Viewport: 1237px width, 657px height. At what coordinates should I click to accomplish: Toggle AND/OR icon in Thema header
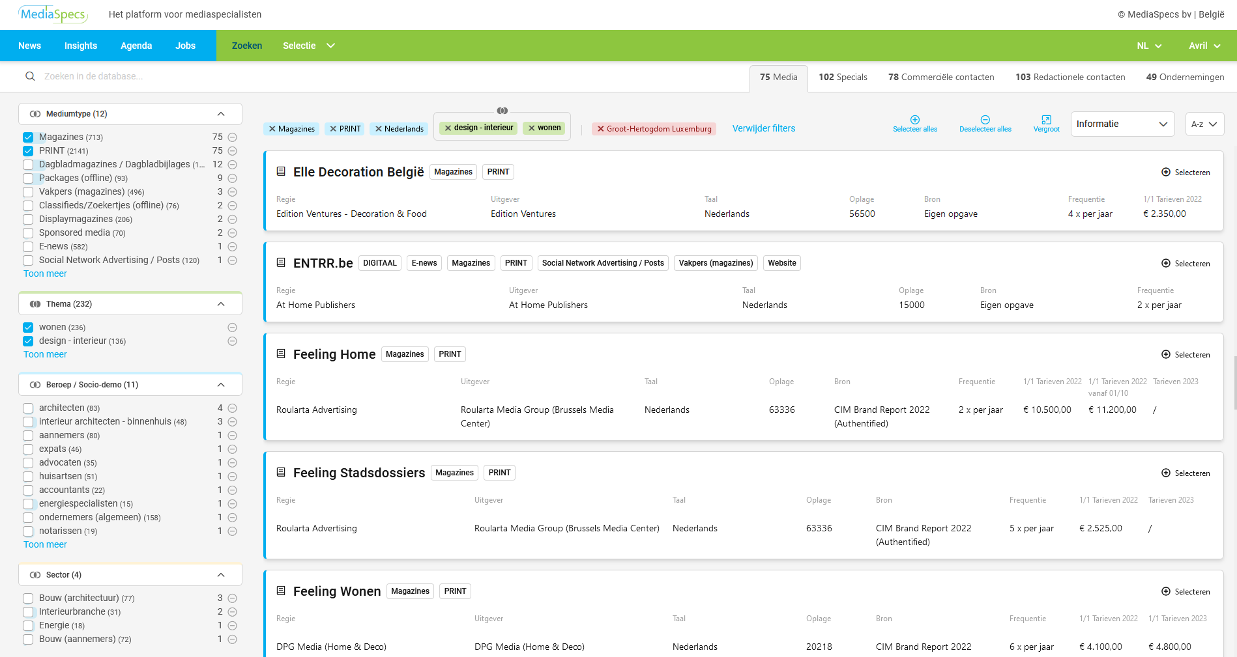point(35,304)
